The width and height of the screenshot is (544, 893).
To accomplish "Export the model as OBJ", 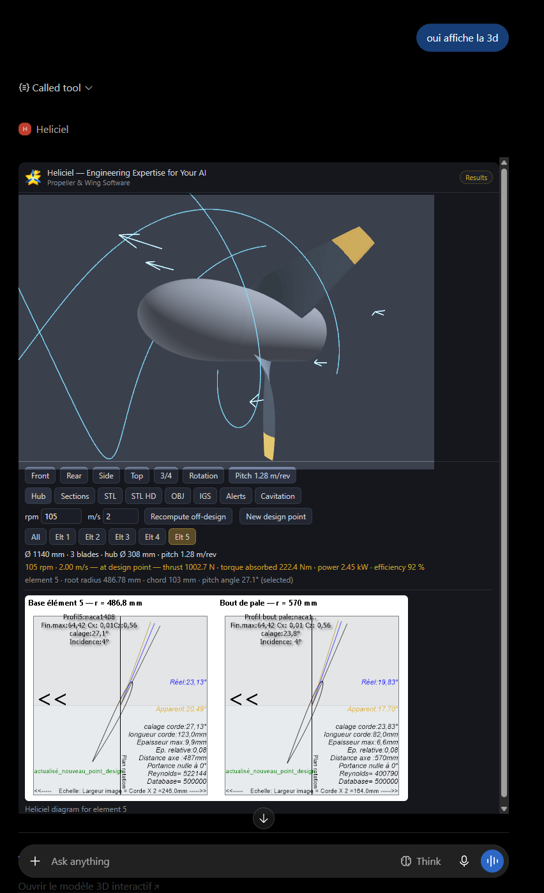I will (177, 496).
